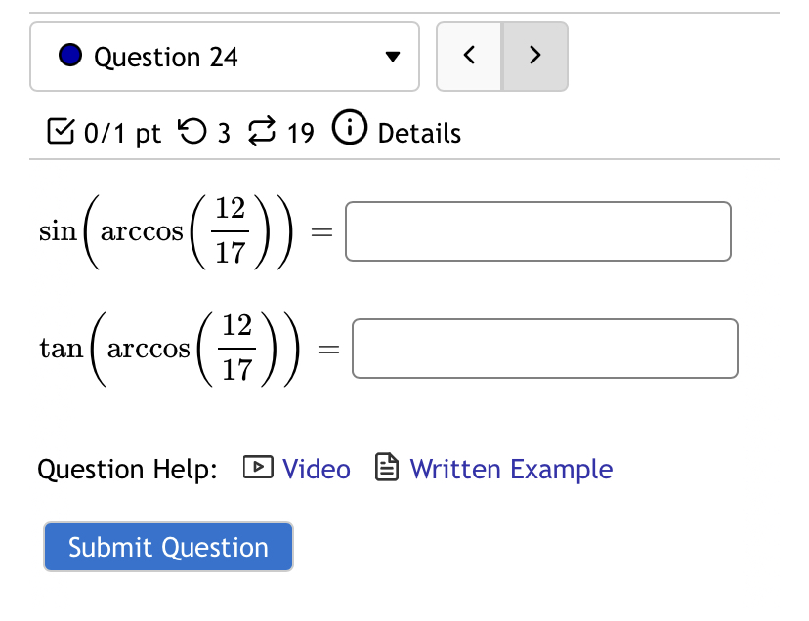
Task: Click the checkmark score box icon
Action: (61, 131)
